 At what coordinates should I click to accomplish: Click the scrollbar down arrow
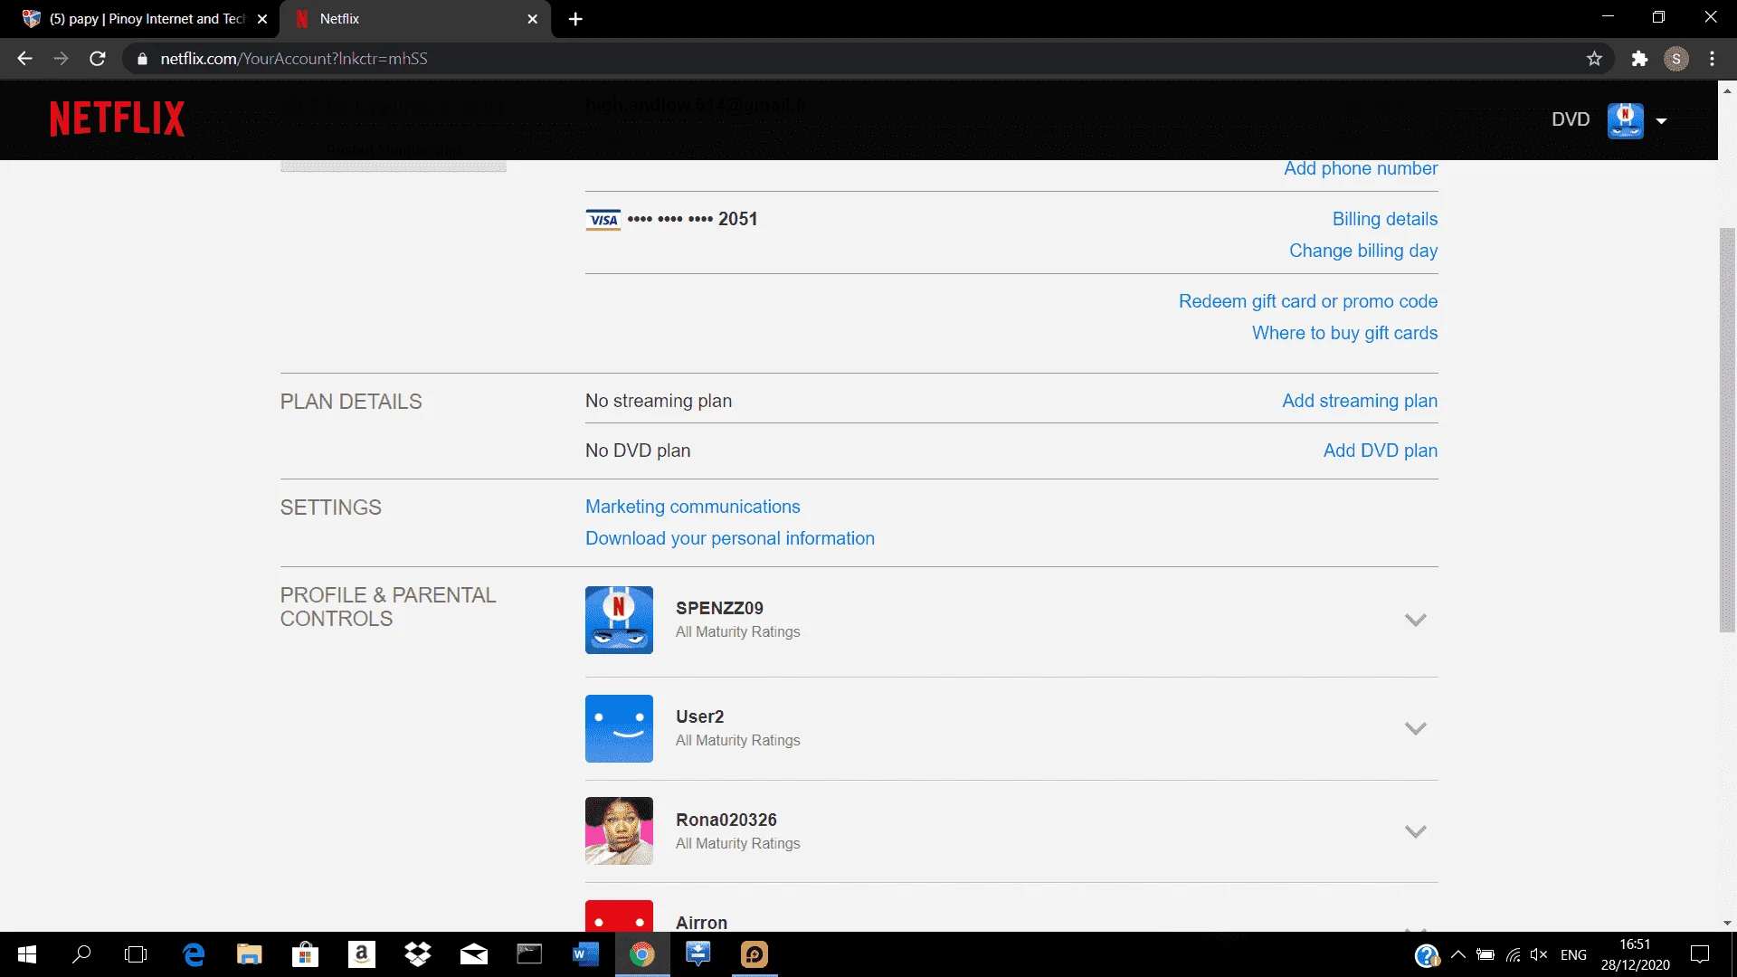click(1727, 923)
